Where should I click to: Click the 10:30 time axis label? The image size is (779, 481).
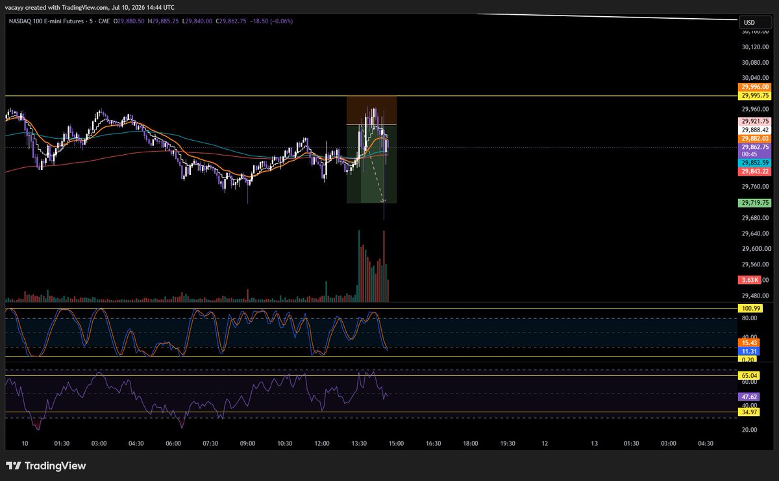(284, 443)
